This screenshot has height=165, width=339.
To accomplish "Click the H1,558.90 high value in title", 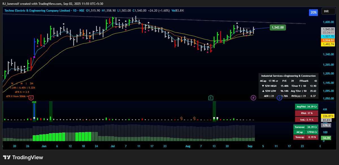I will [x=109, y=10].
